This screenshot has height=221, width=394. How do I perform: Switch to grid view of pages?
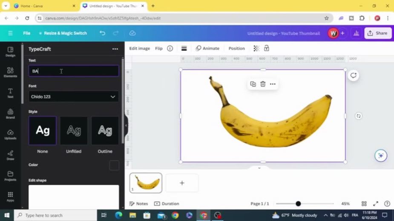pyautogui.click(x=364, y=204)
